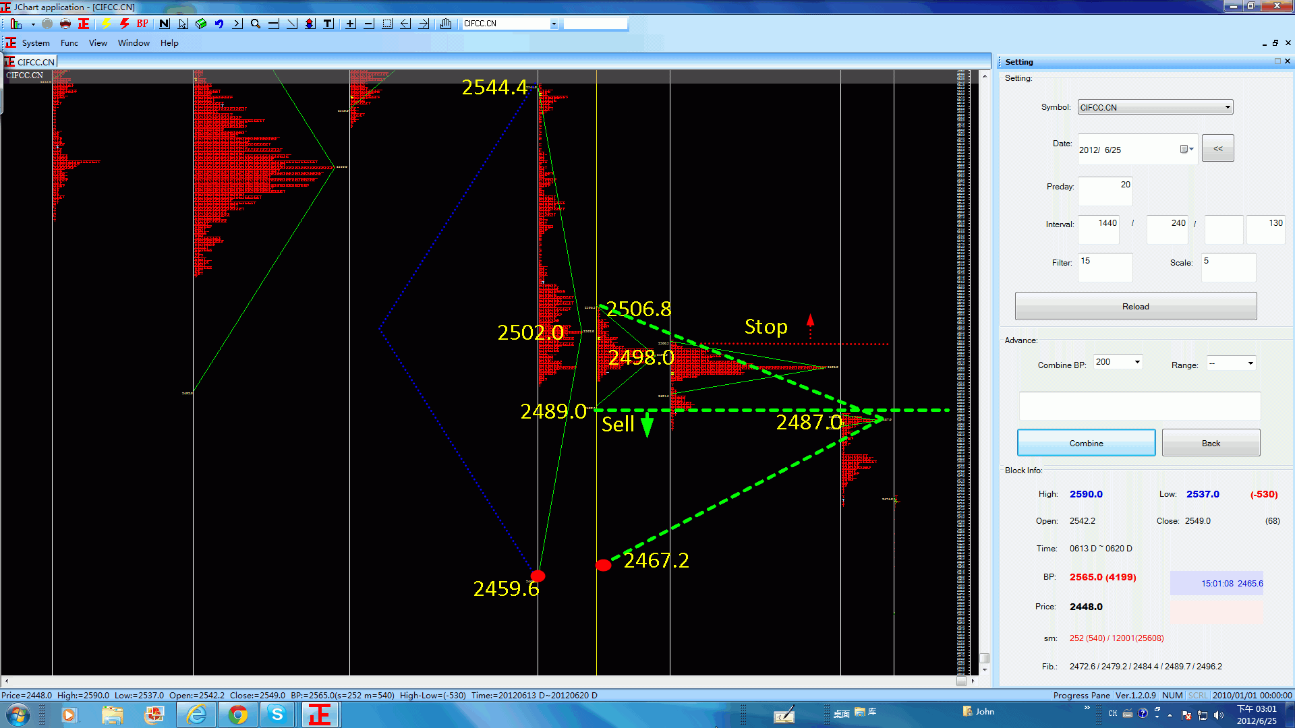Click the 15:01:08 2465.6 time label
Viewport: 1295px width, 728px height.
(x=1232, y=584)
